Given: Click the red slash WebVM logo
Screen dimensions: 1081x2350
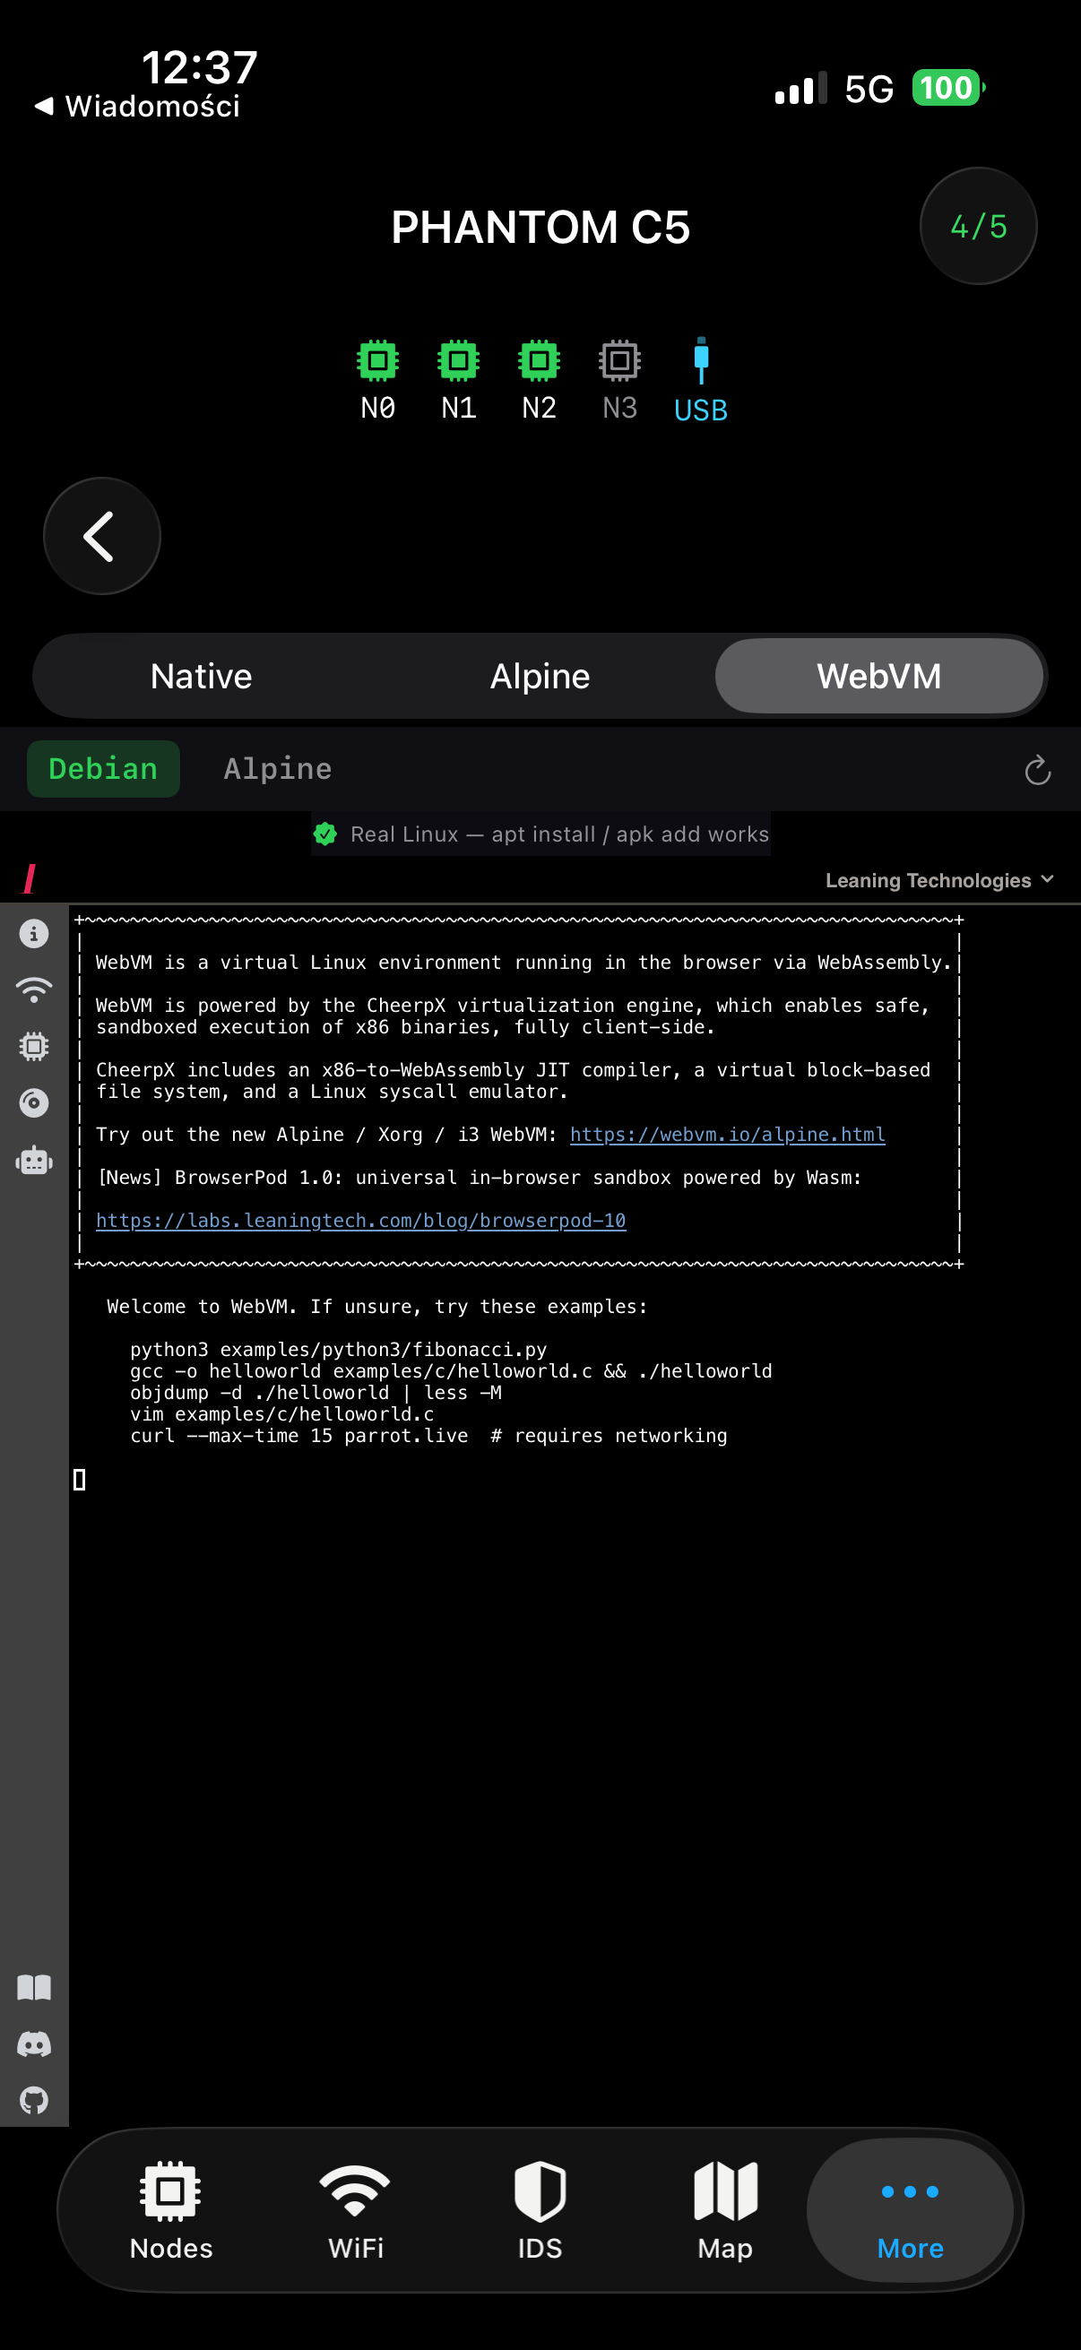Looking at the screenshot, I should click(x=30, y=879).
